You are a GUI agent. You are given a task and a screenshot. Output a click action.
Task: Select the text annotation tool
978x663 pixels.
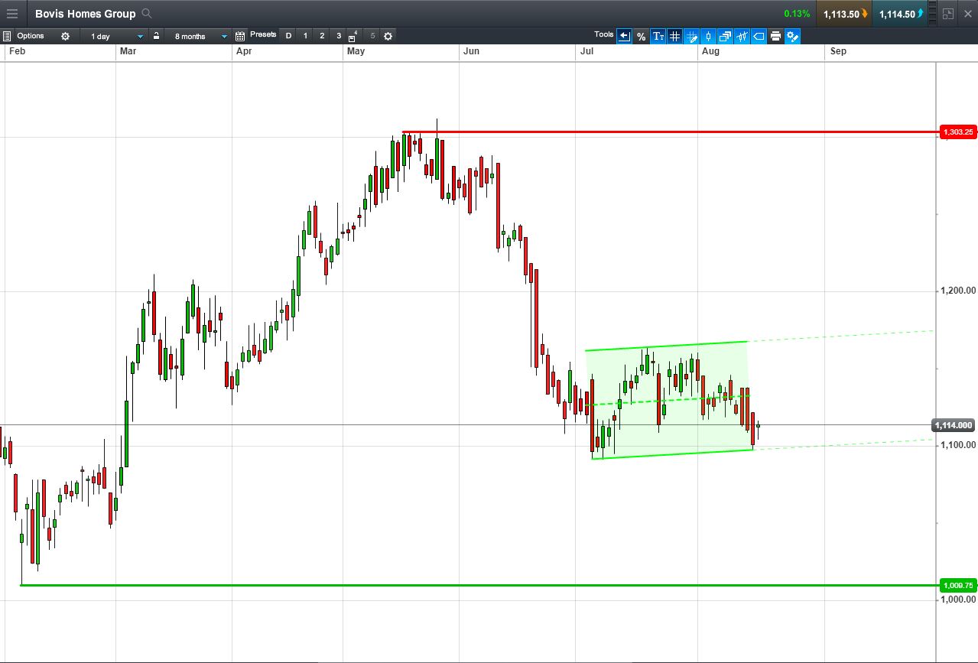pyautogui.click(x=658, y=36)
